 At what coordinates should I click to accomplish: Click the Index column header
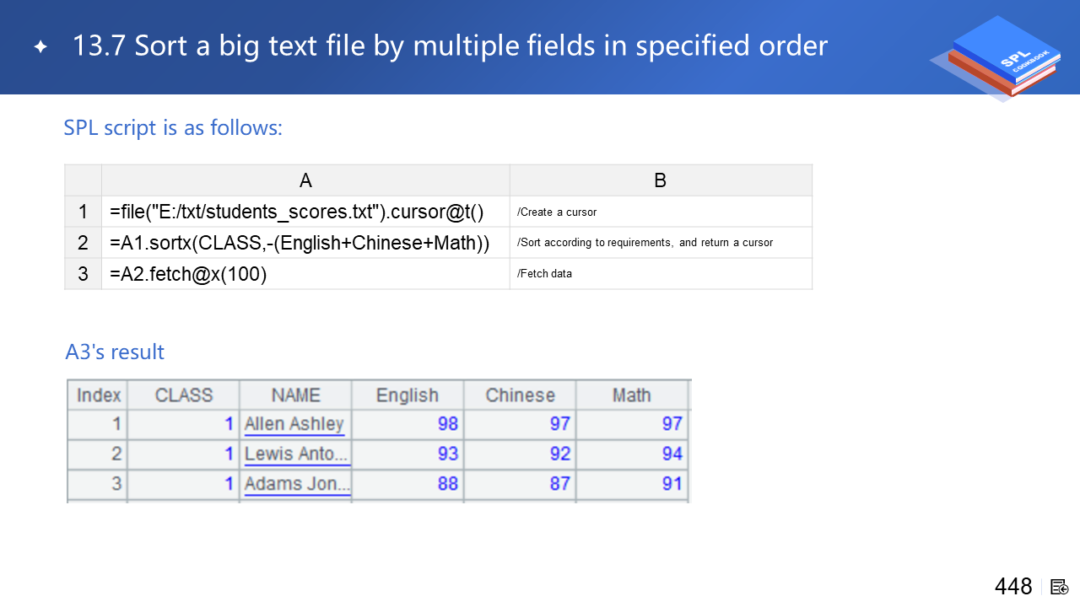pos(98,395)
